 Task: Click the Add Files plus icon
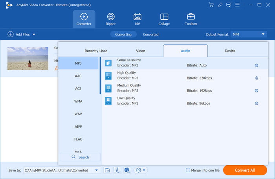[11, 34]
